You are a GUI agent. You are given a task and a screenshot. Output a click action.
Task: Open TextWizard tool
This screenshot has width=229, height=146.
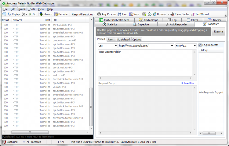click(x=200, y=14)
